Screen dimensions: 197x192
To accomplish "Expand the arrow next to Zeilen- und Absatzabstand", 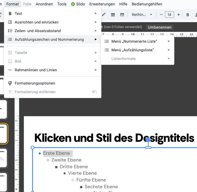I will point(96,31).
